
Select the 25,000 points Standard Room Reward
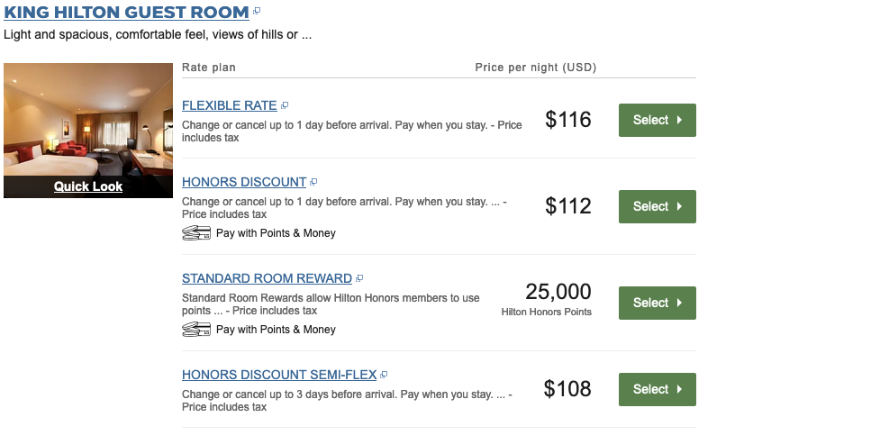pos(657,303)
